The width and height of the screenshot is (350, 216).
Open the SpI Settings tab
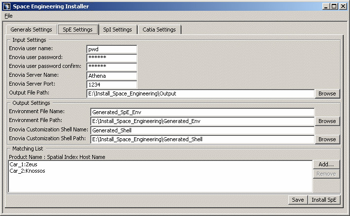click(118, 30)
